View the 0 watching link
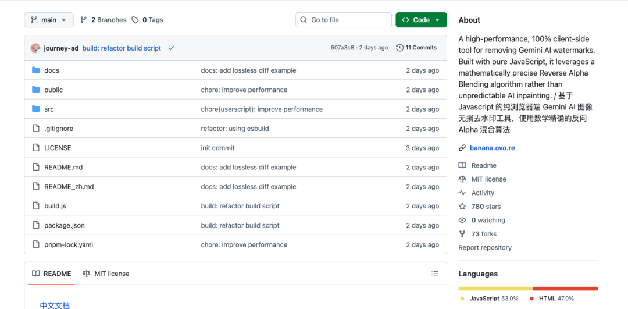Screen dimensions: 628x309 pos(488,220)
